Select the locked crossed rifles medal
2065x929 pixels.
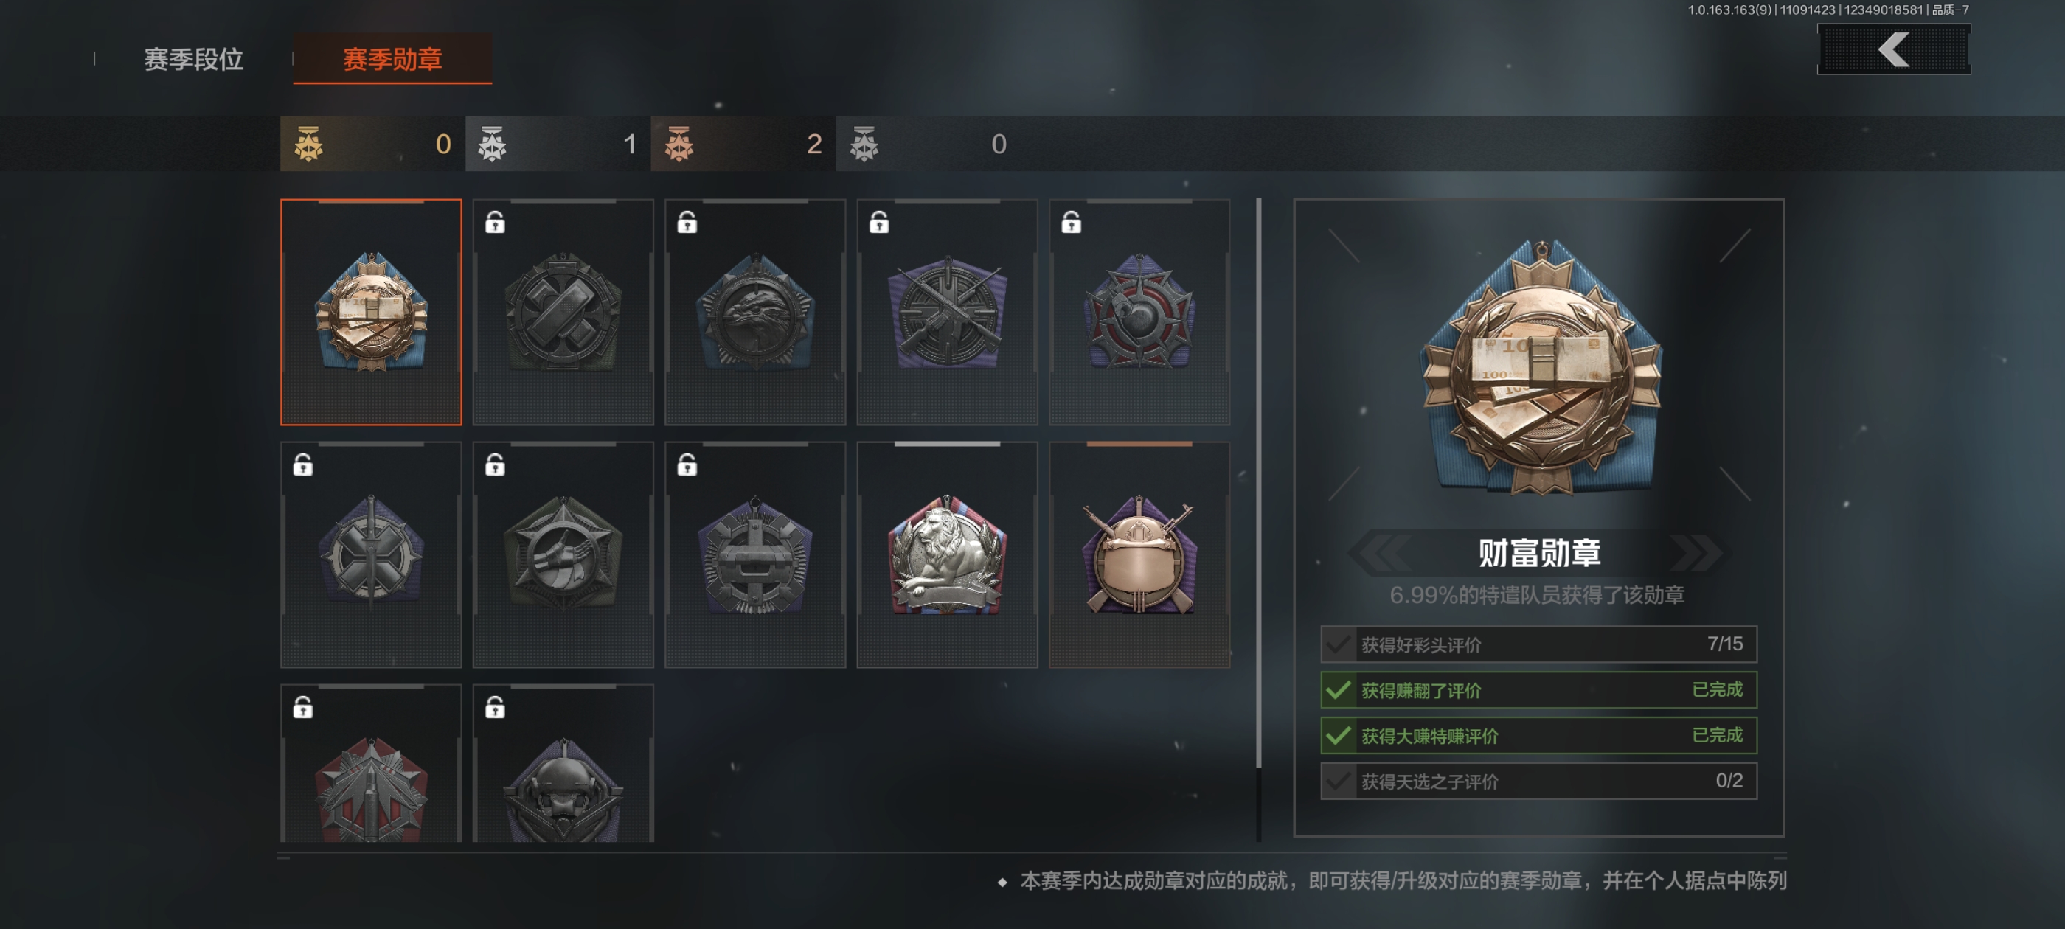947,312
